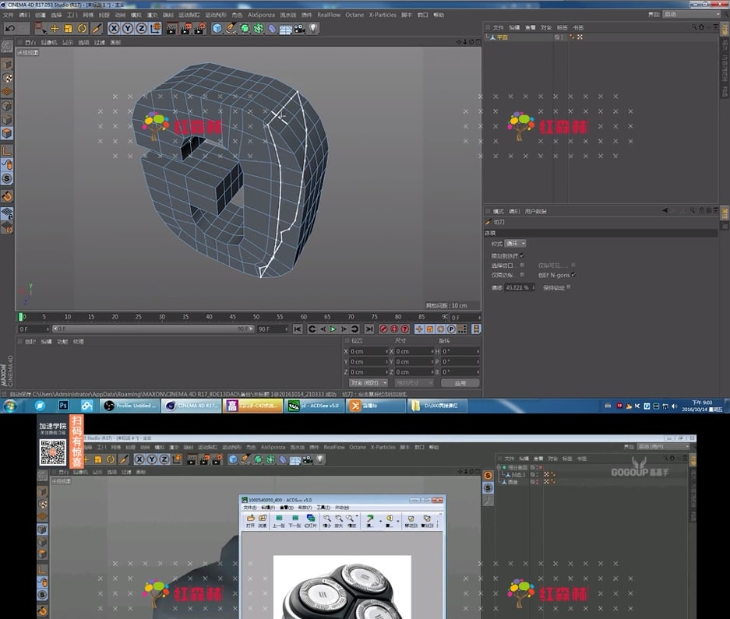Click the coordinate system icon beside Z

pos(156,29)
